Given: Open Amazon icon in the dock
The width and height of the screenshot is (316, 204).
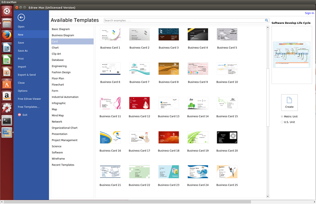Looking at the screenshot, I should tap(6, 96).
